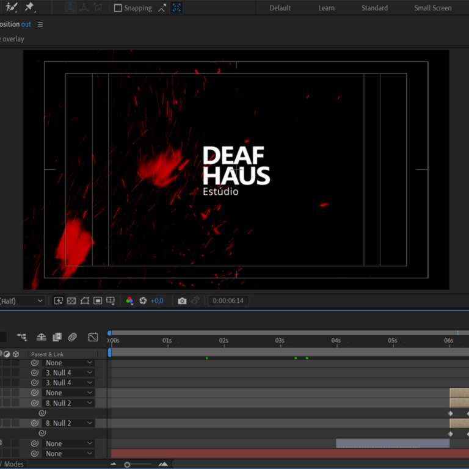
Task: Click the current timecode 0:00:06:14
Action: pos(228,301)
